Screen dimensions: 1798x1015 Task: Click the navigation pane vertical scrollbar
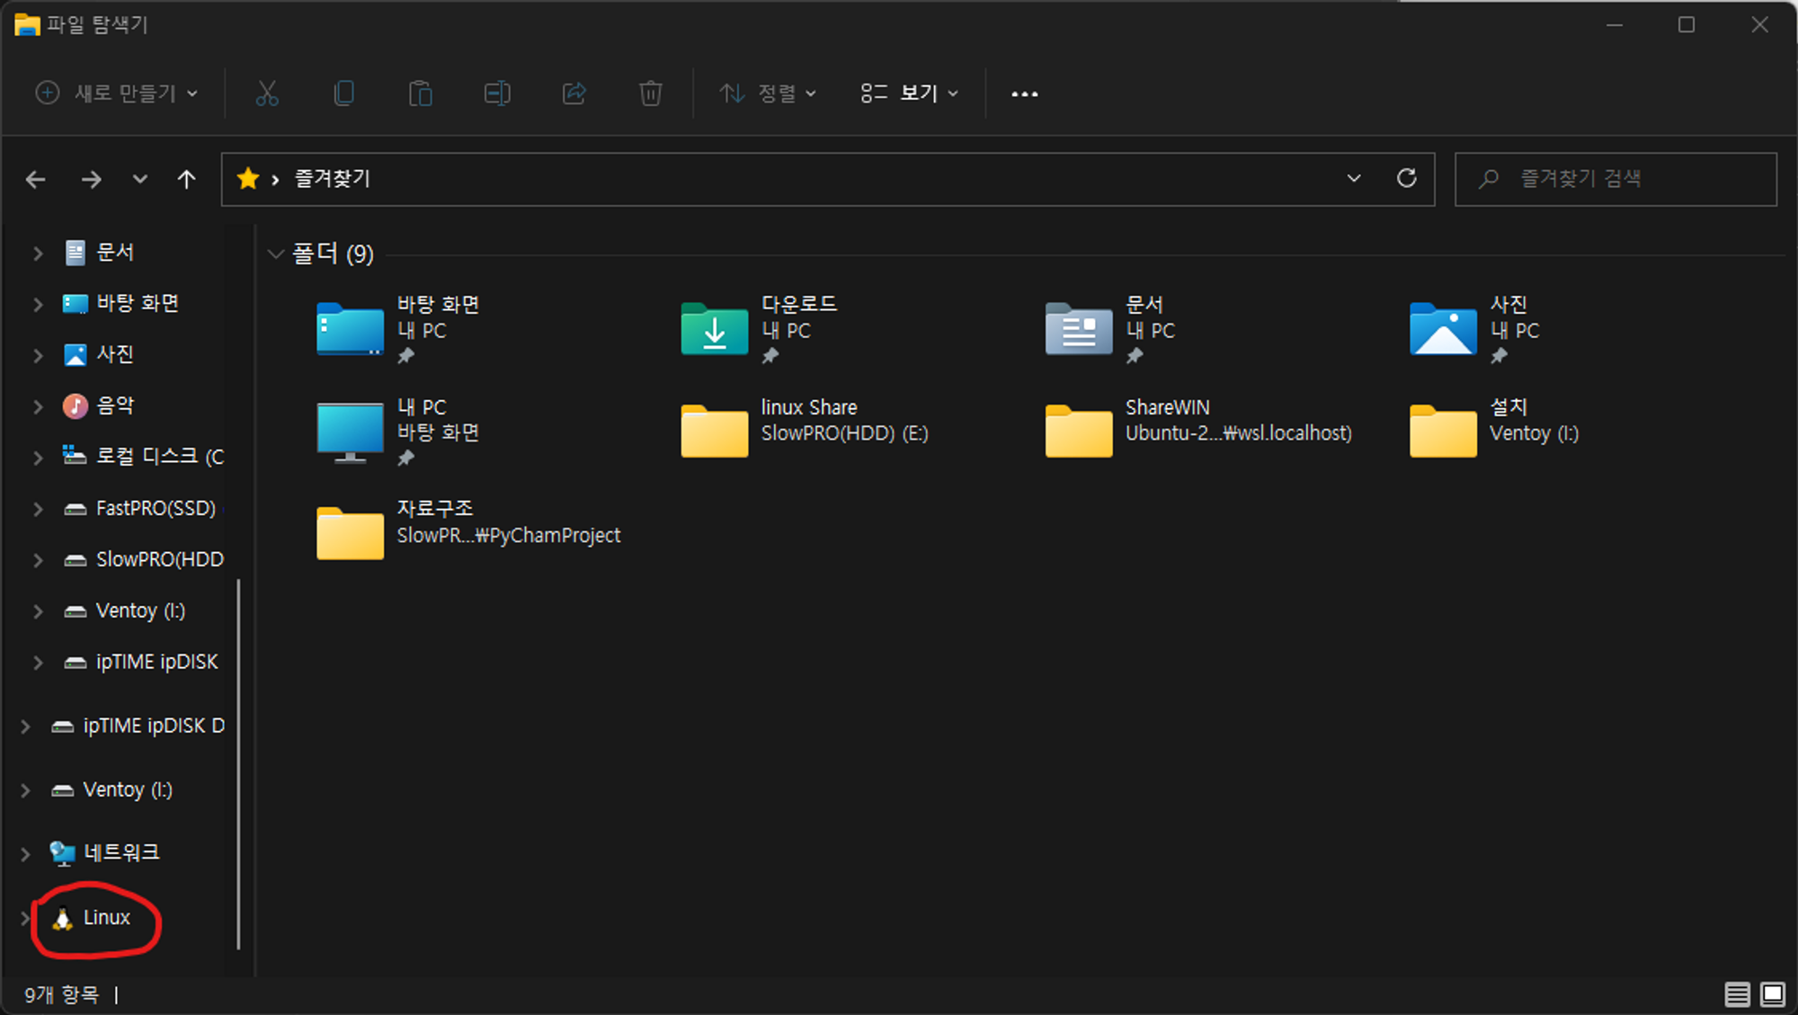click(238, 764)
